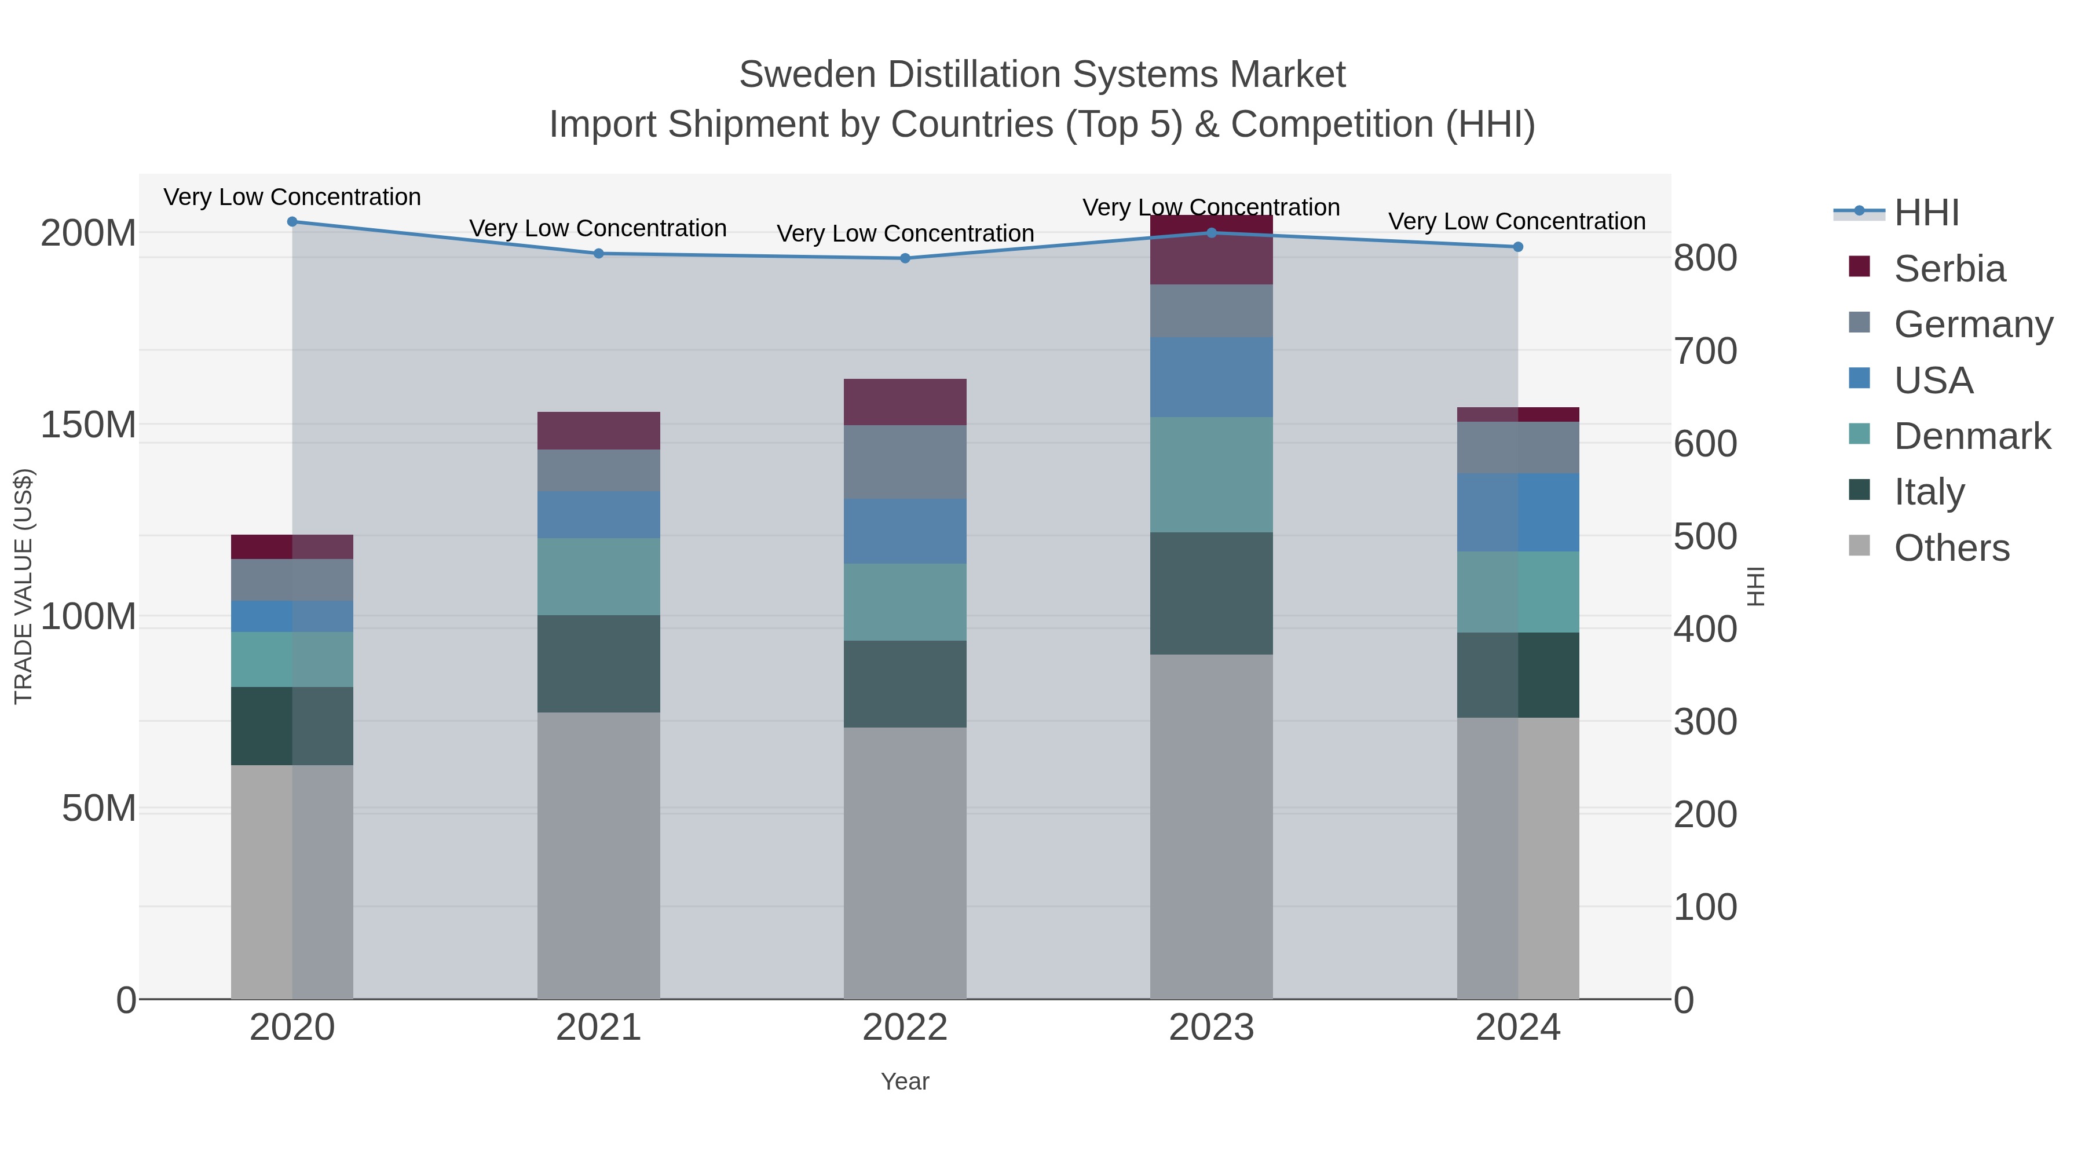
Task: Toggle the Denmark legend entry
Action: [1950, 436]
